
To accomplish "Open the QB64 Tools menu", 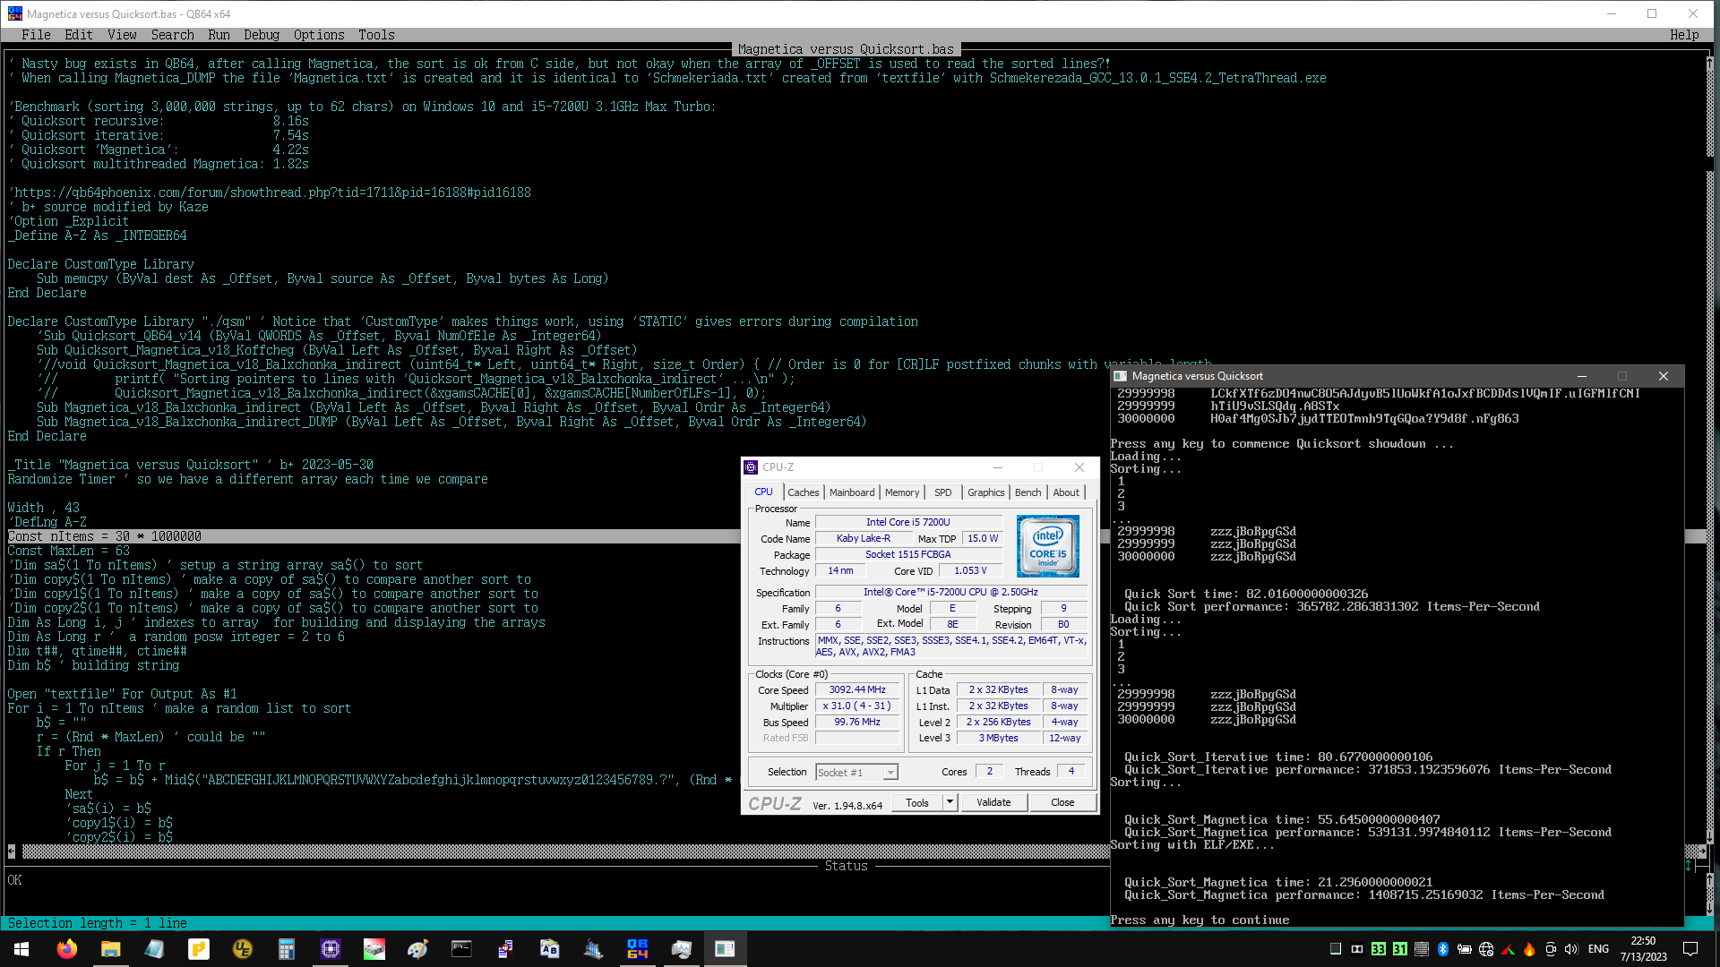I will coord(376,35).
